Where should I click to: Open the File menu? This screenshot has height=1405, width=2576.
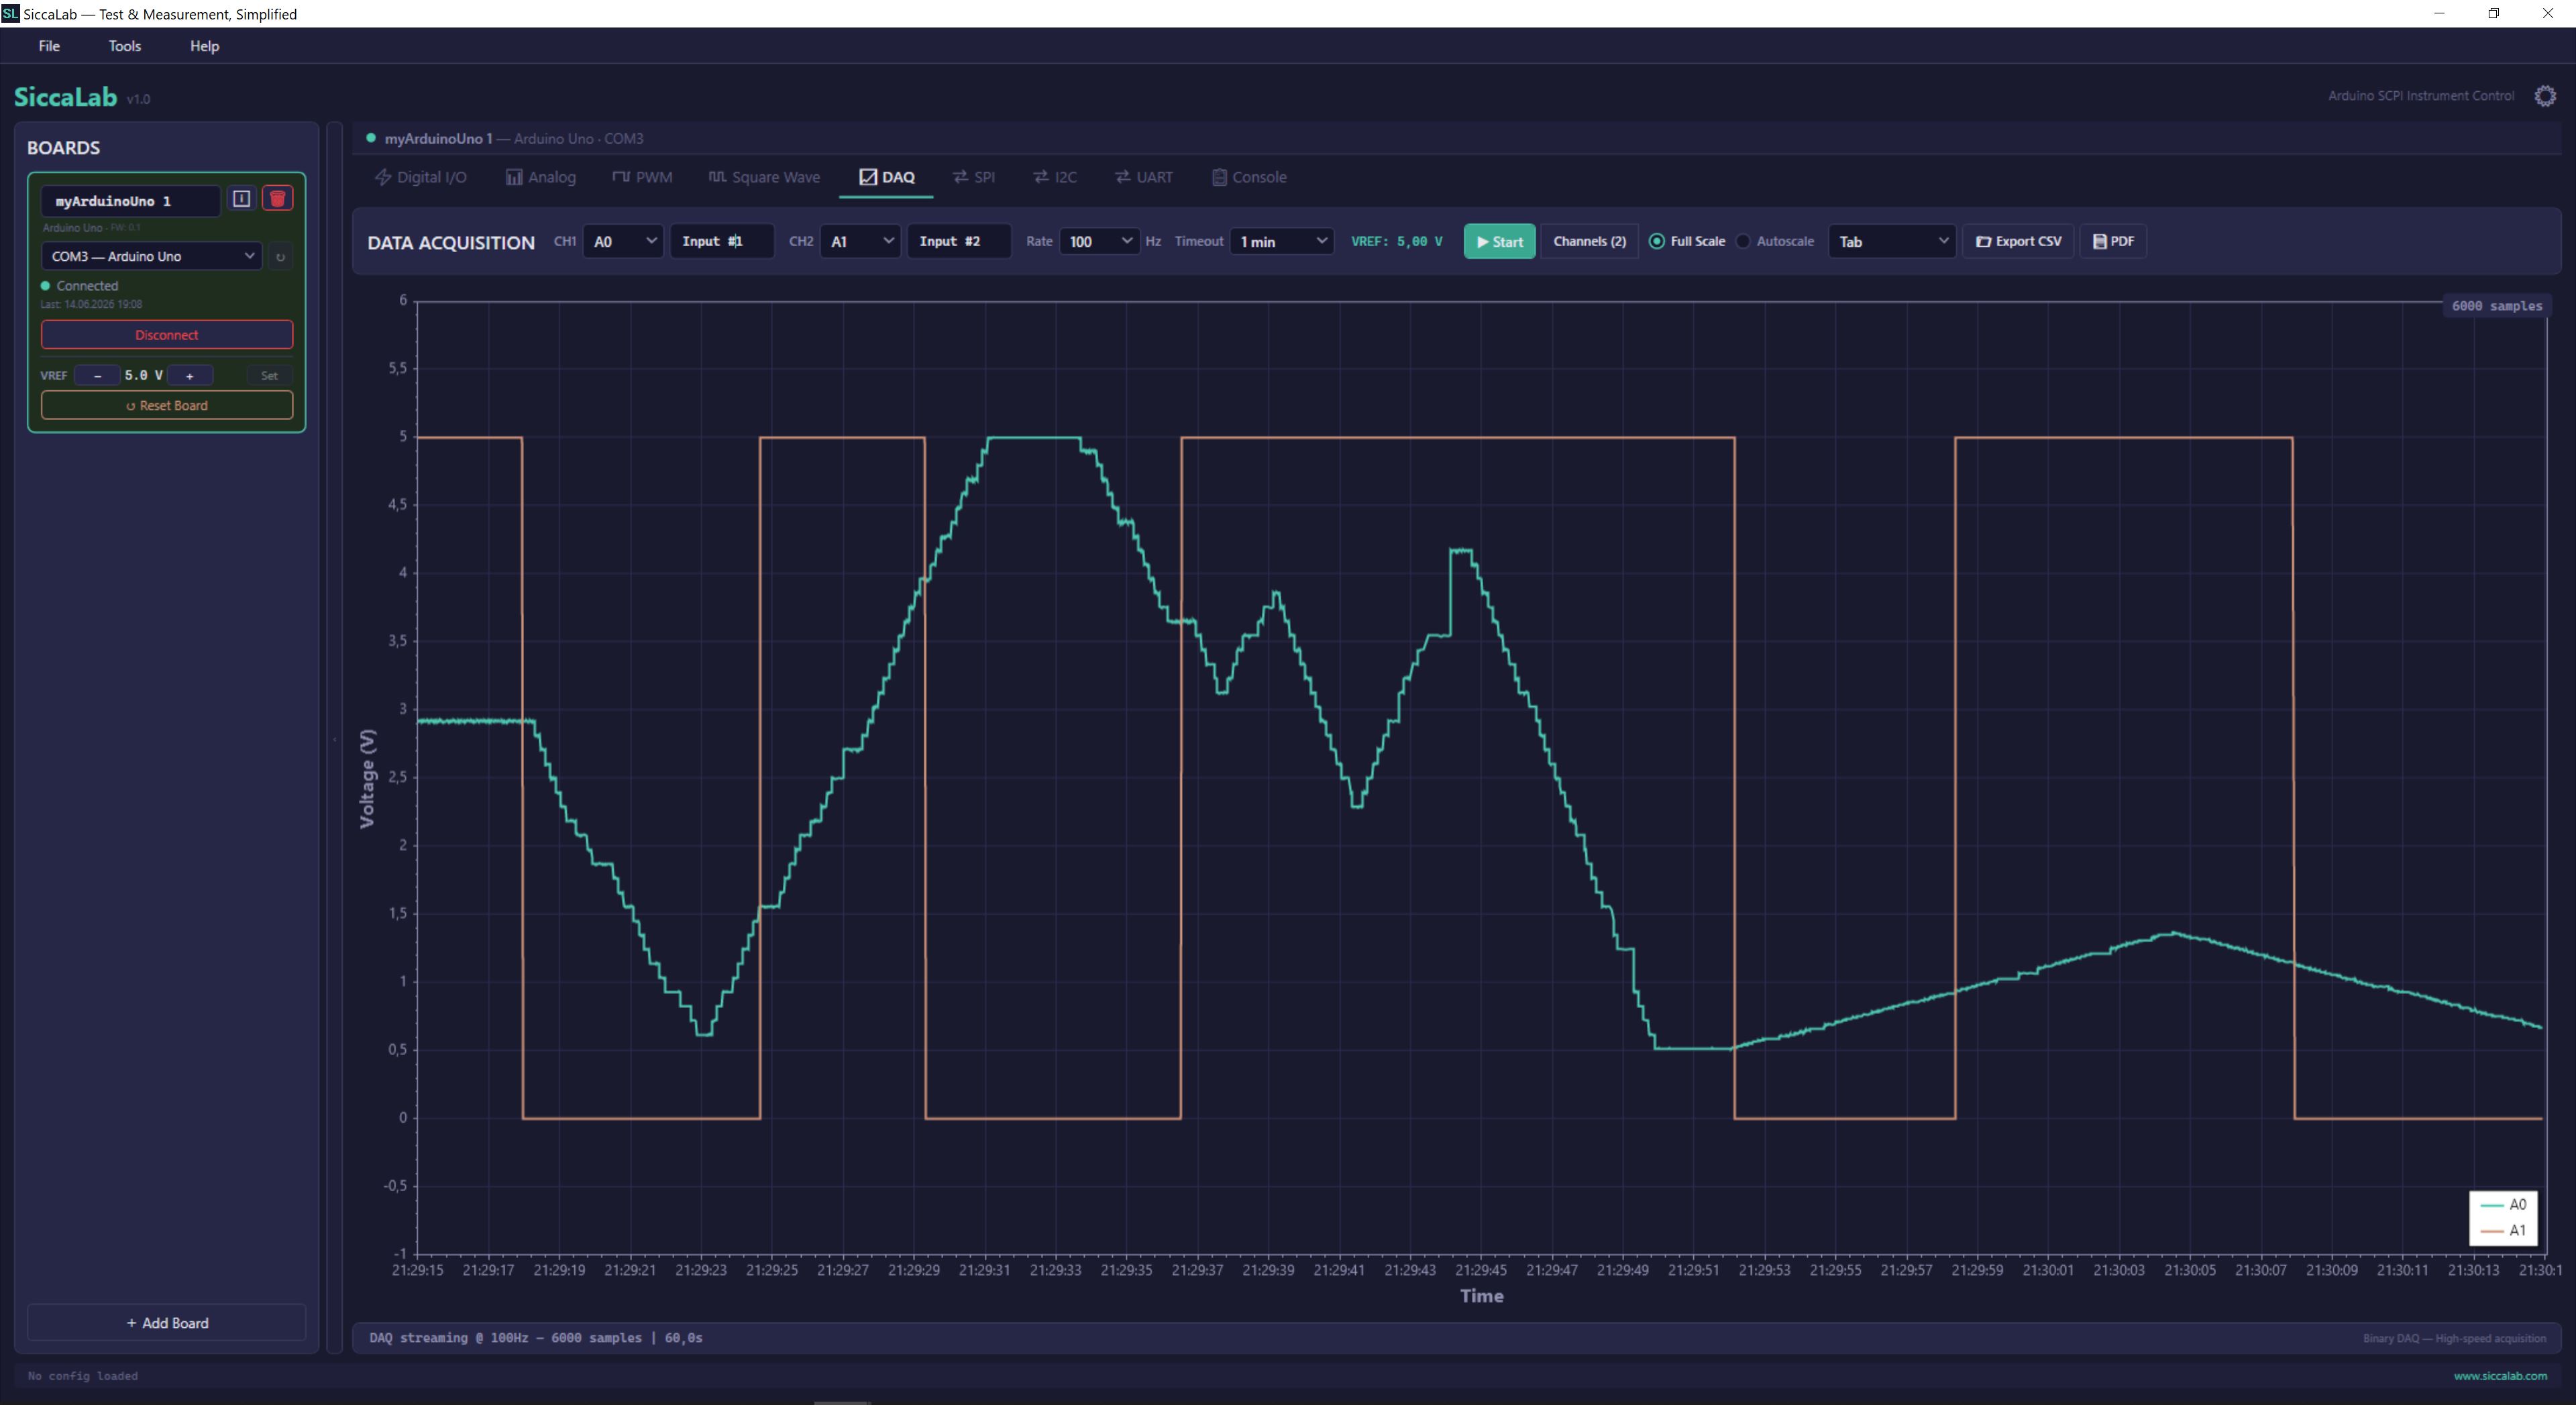(x=49, y=46)
